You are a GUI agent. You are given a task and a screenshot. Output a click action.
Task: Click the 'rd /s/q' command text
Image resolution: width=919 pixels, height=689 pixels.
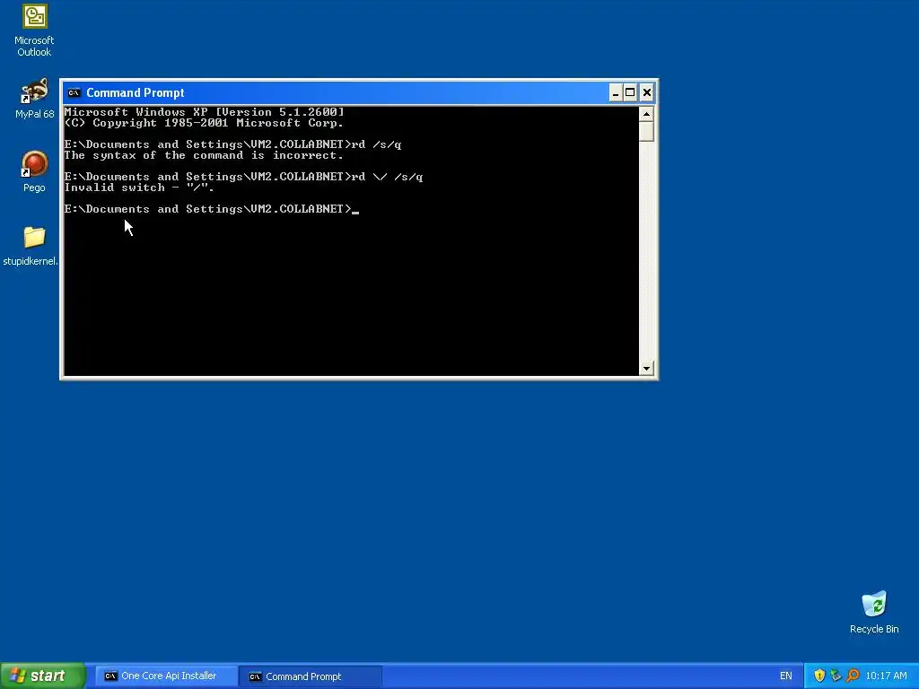pos(376,144)
